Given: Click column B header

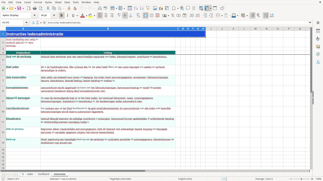Looking at the screenshot, I should click(108, 29).
